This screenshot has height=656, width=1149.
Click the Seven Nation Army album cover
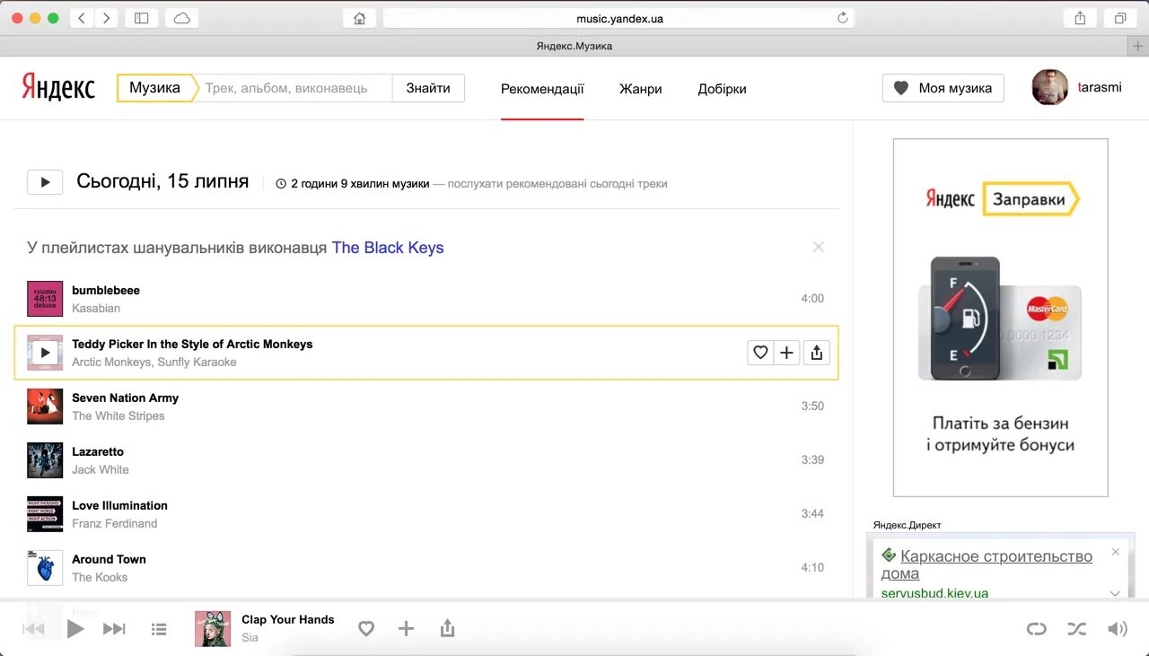45,407
